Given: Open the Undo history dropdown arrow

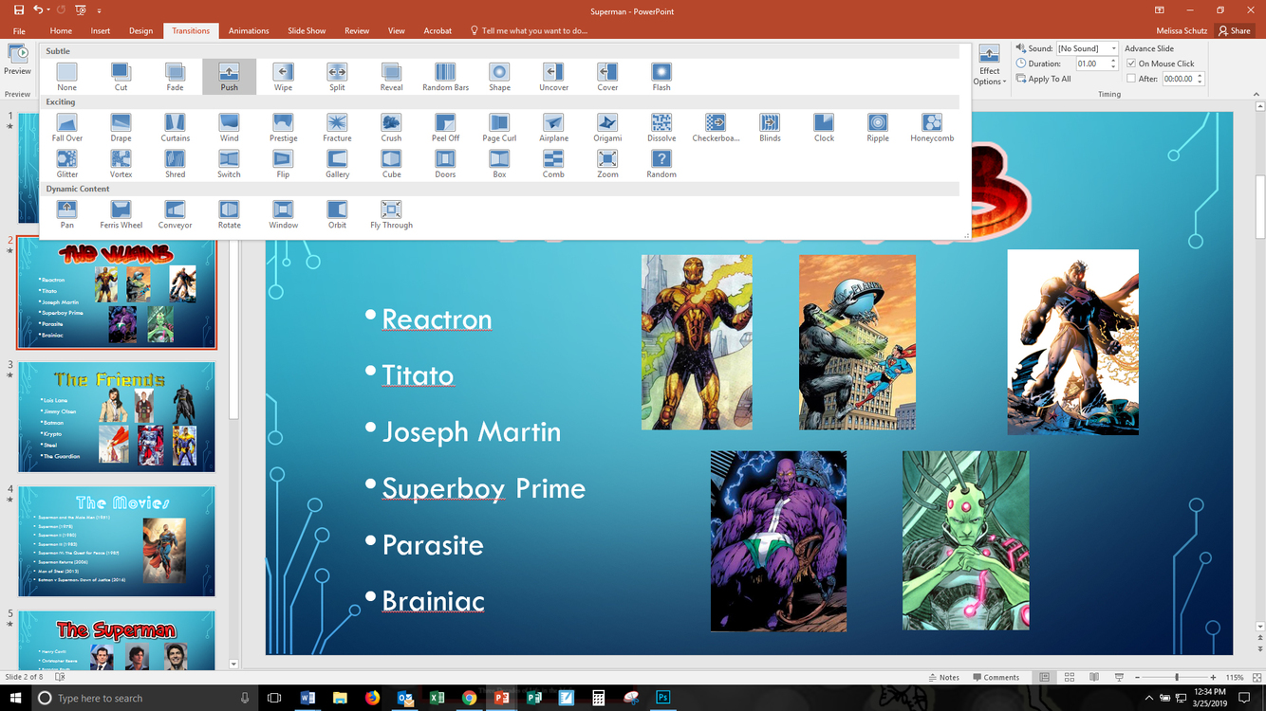Looking at the screenshot, I should [x=49, y=10].
